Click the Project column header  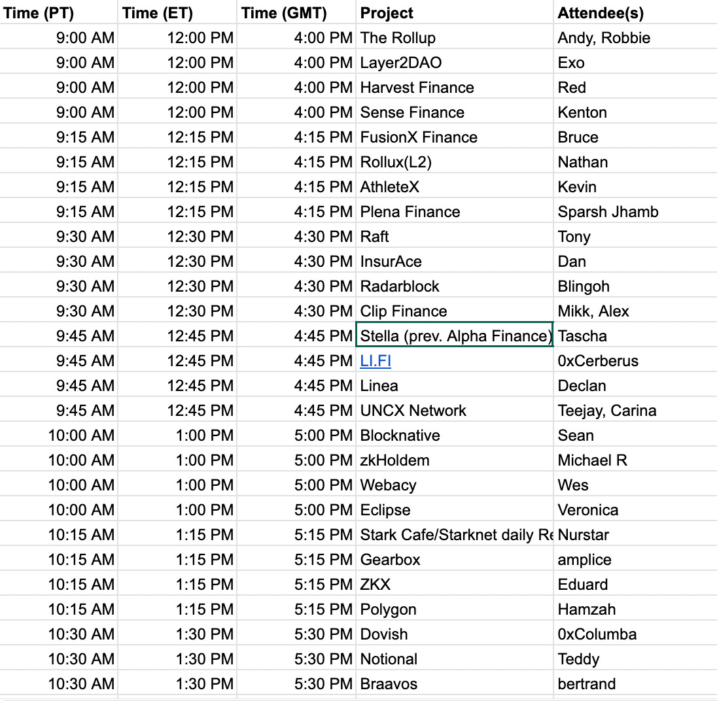(x=455, y=13)
